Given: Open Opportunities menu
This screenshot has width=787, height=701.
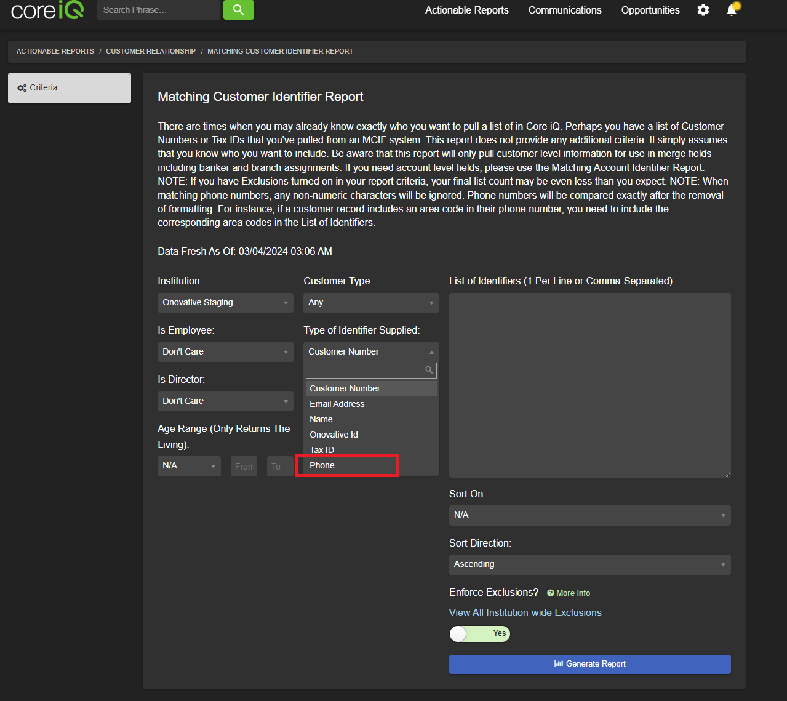Looking at the screenshot, I should pyautogui.click(x=650, y=10).
